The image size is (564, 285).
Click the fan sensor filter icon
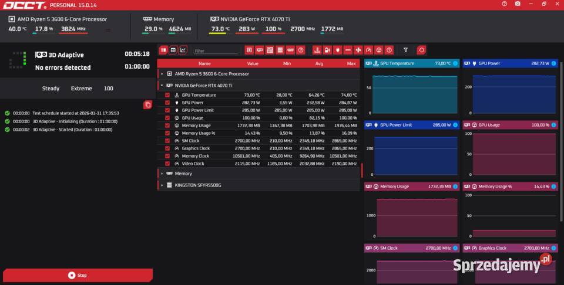pos(358,50)
